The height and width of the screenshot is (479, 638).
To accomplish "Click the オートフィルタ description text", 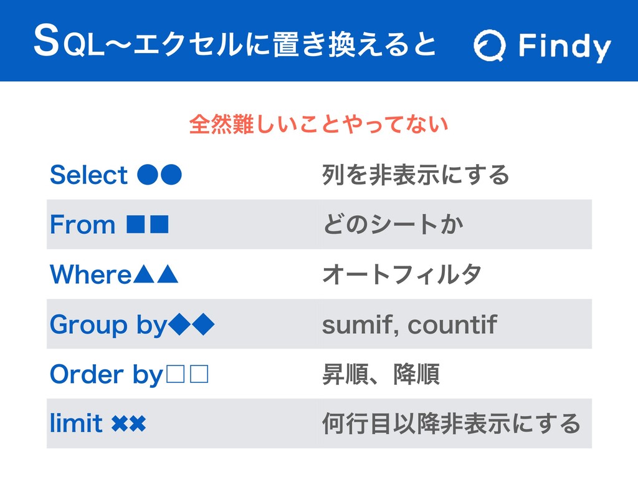I will tap(402, 274).
